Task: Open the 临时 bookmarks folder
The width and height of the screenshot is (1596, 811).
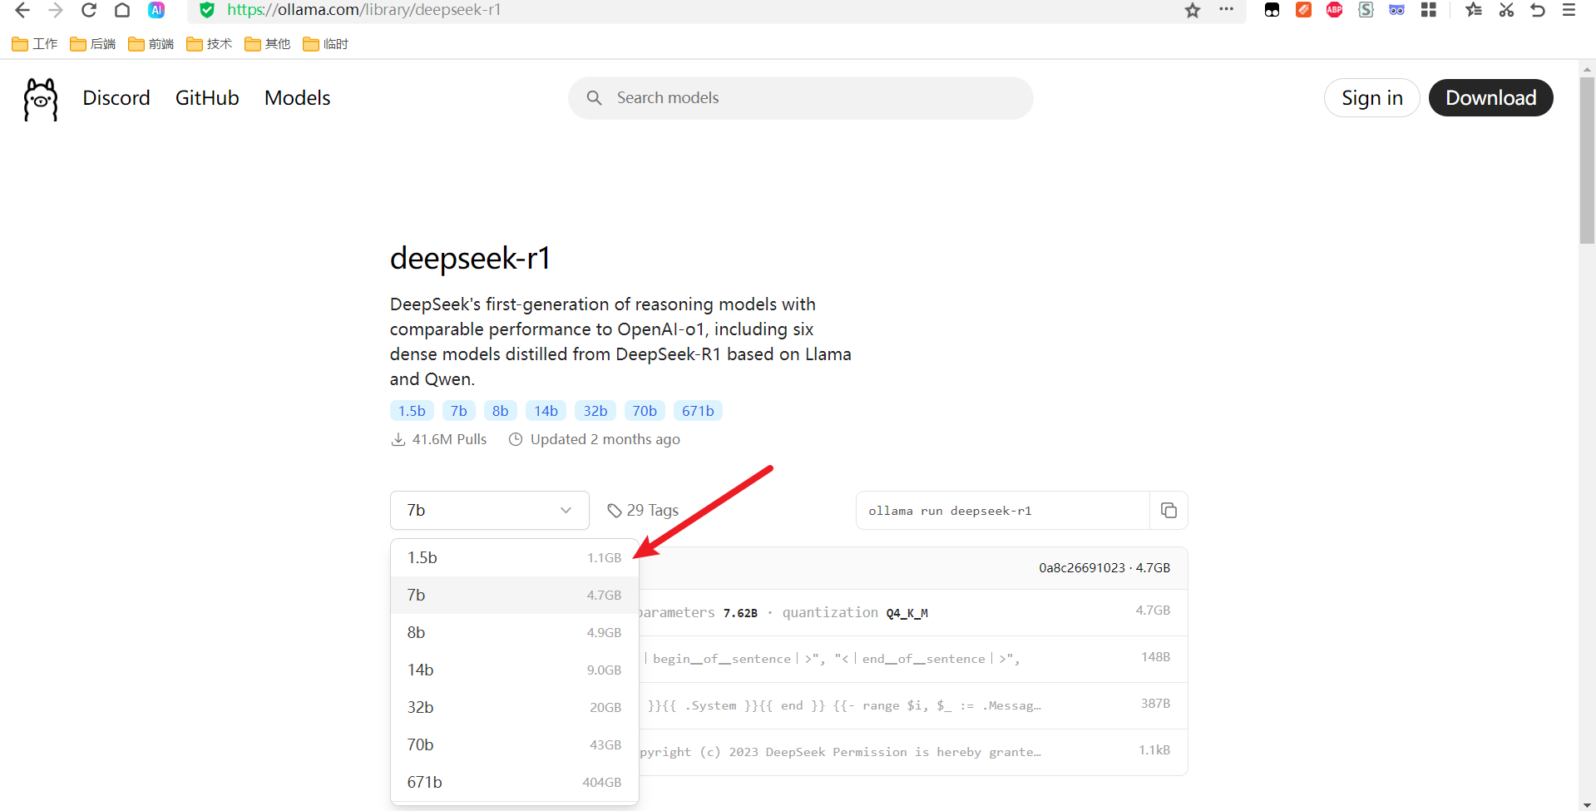Action: tap(326, 44)
